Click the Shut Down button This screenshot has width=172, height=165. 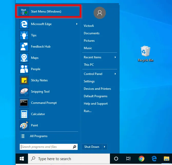(x=92, y=147)
